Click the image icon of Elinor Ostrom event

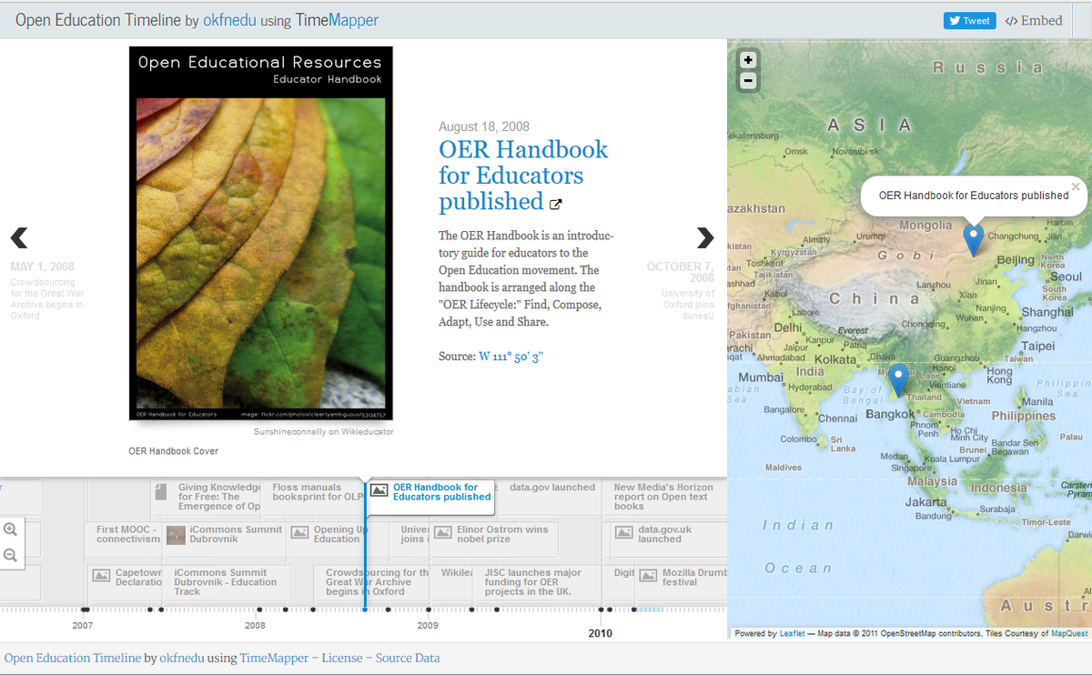[x=442, y=532]
